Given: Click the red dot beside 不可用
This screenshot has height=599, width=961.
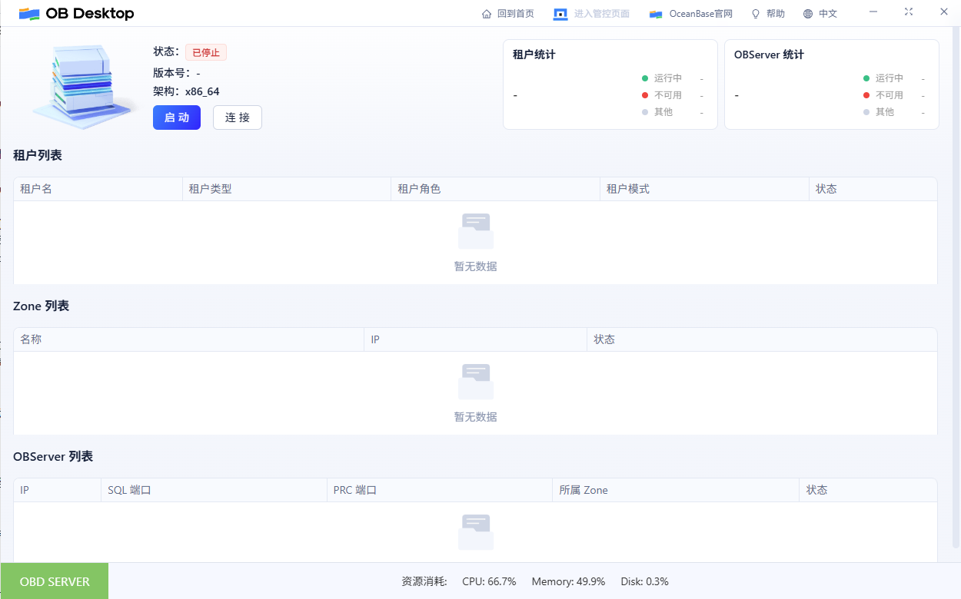Looking at the screenshot, I should 644,94.
